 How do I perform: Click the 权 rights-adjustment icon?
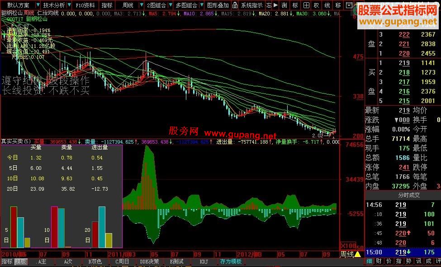point(317,5)
